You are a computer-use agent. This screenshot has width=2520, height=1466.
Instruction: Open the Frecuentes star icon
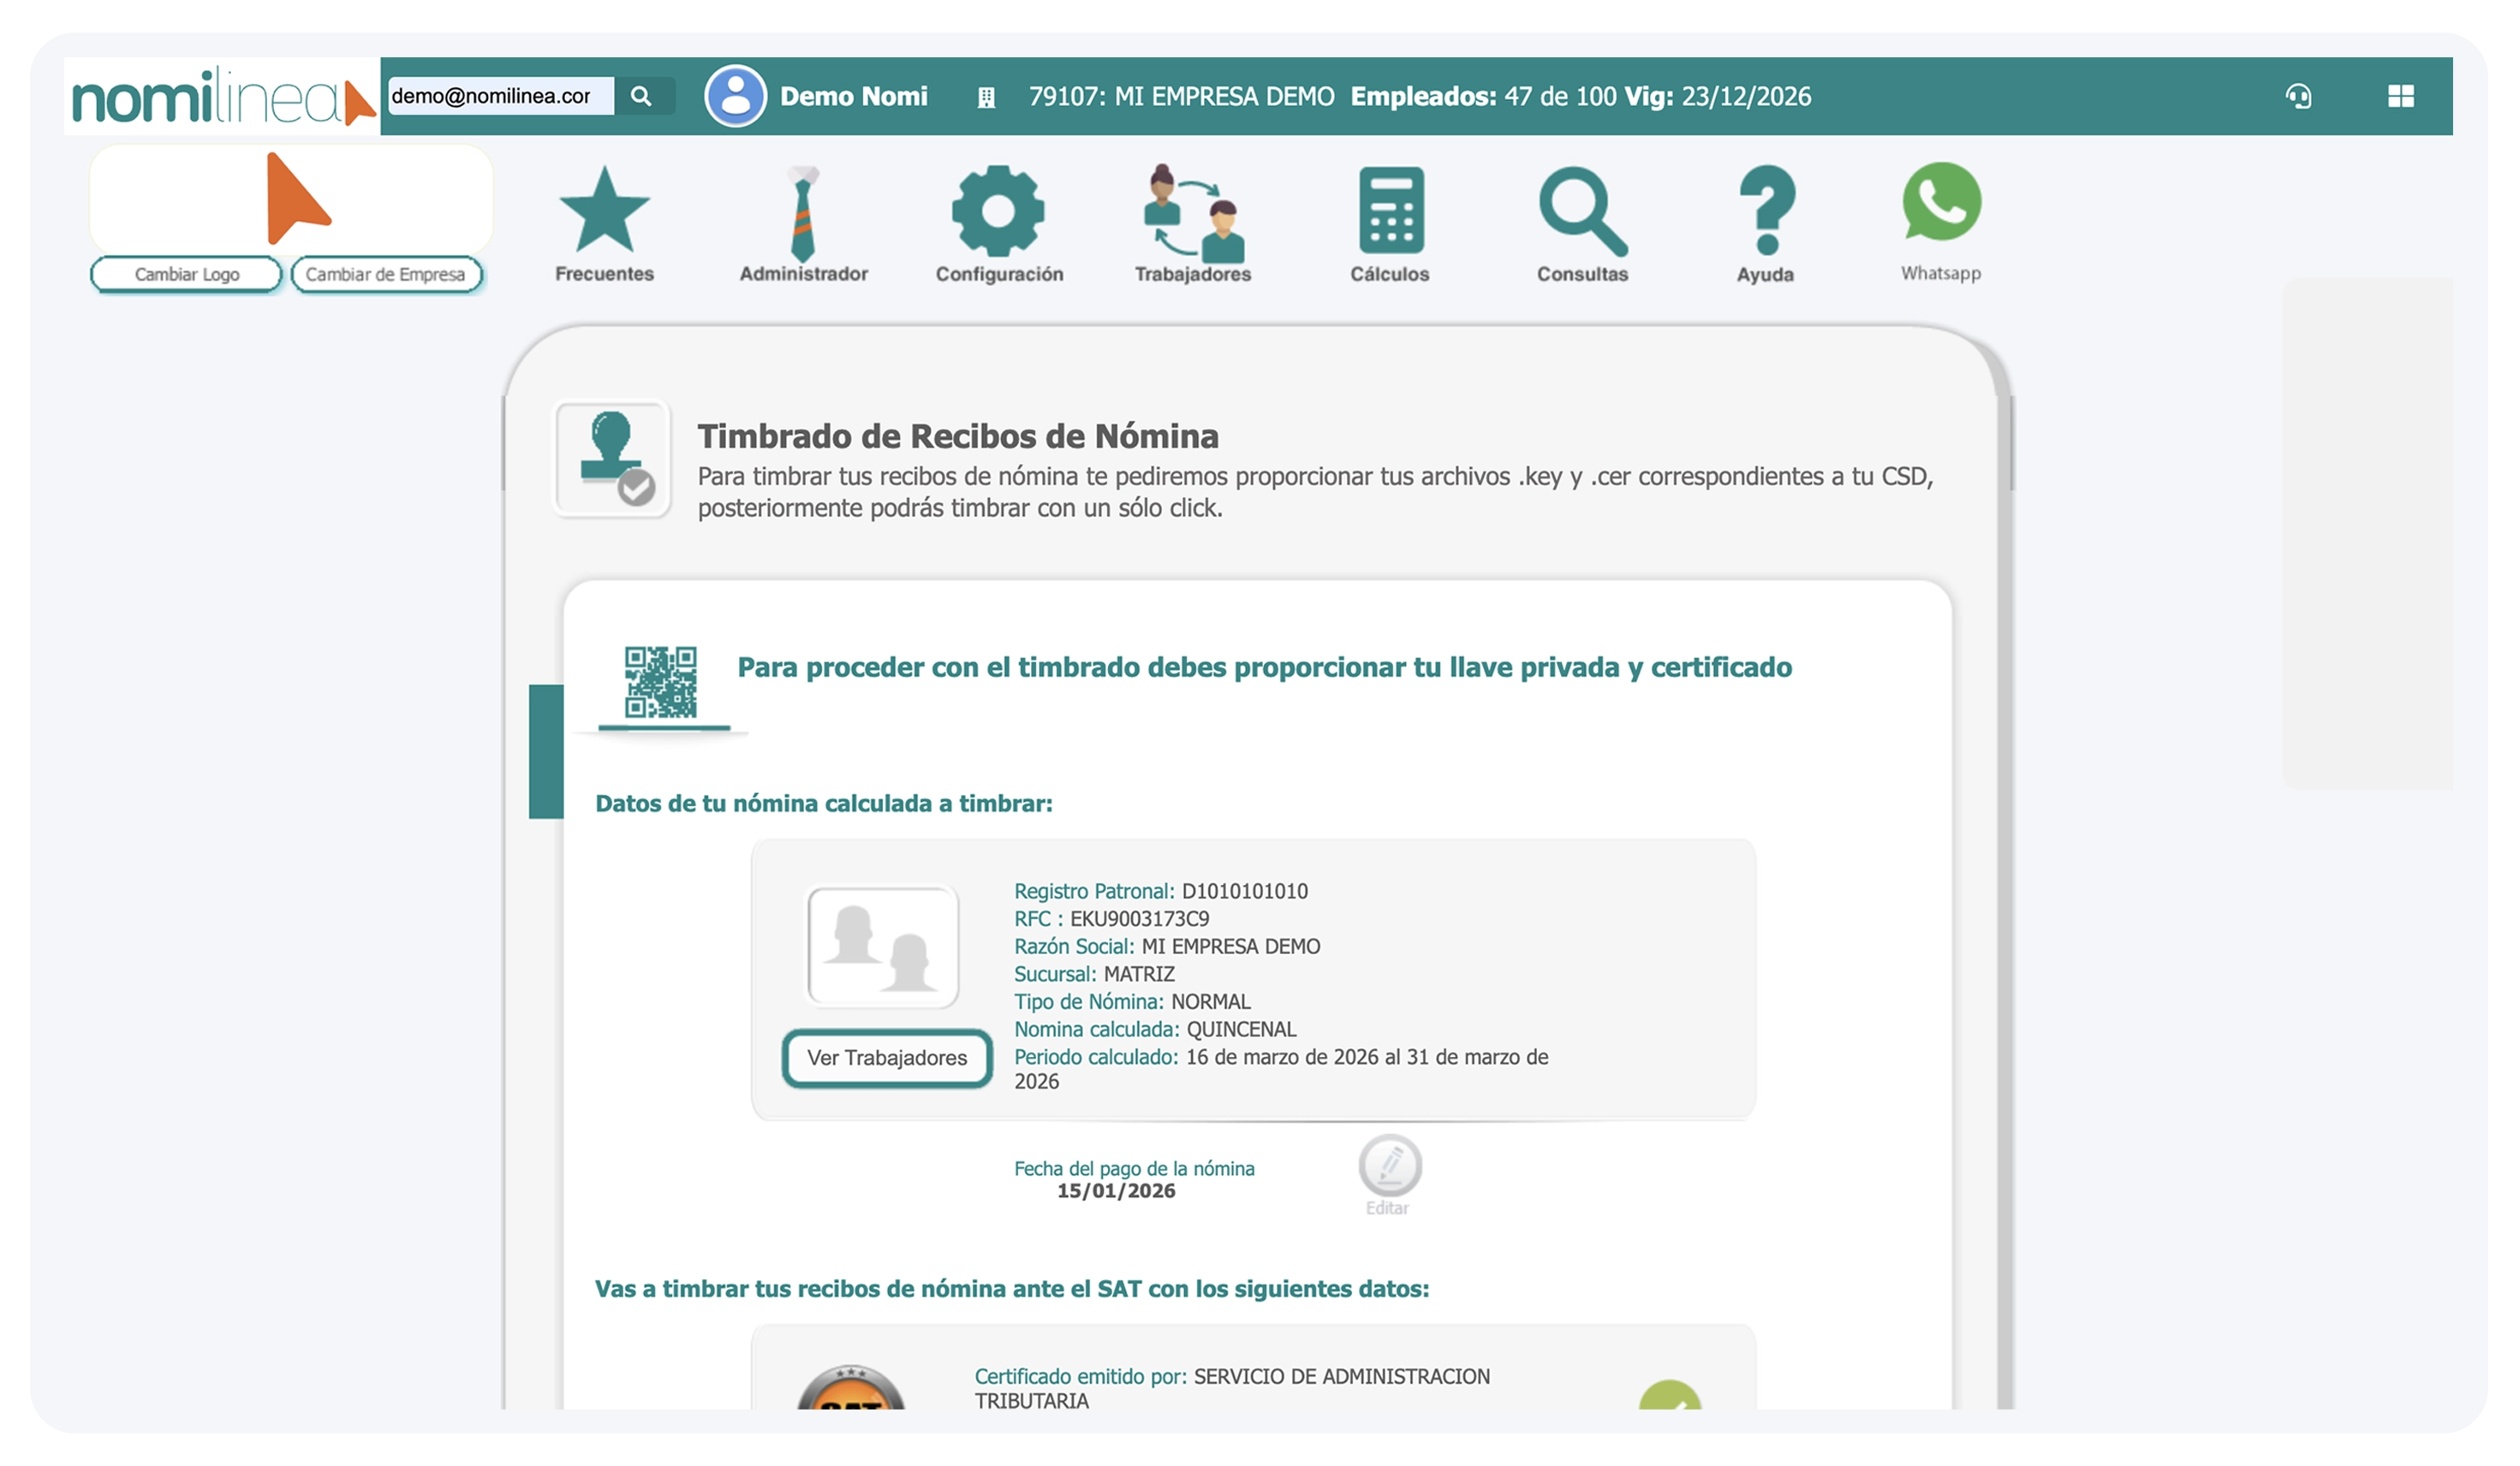[604, 211]
